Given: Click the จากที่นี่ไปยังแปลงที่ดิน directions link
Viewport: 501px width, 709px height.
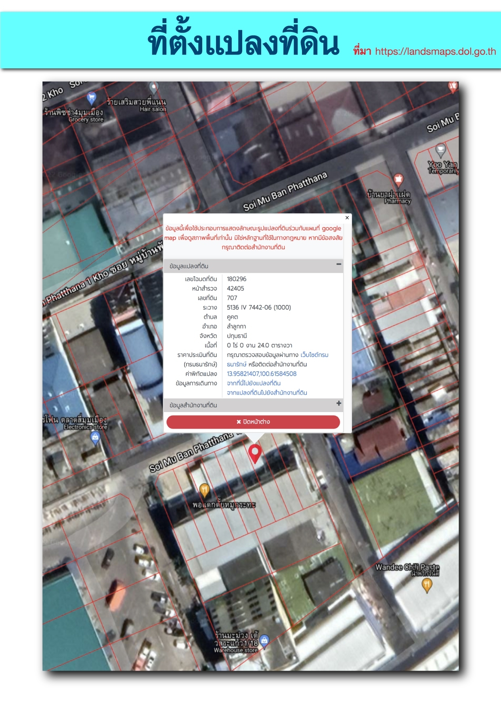Looking at the screenshot, I should click(x=254, y=383).
